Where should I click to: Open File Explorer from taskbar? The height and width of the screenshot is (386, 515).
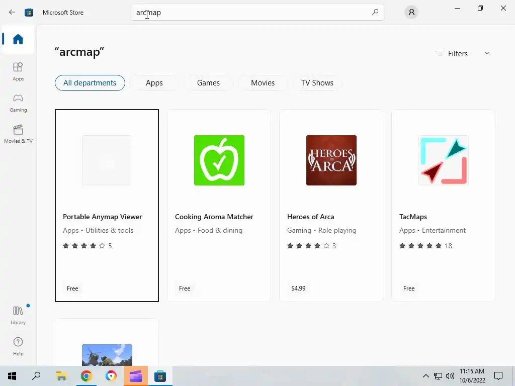click(x=61, y=376)
